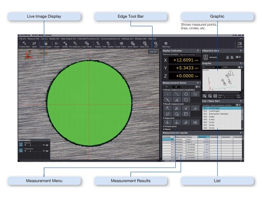Collapse the Direct measurement section
This screenshot has width=262, height=197.
coord(164,90)
